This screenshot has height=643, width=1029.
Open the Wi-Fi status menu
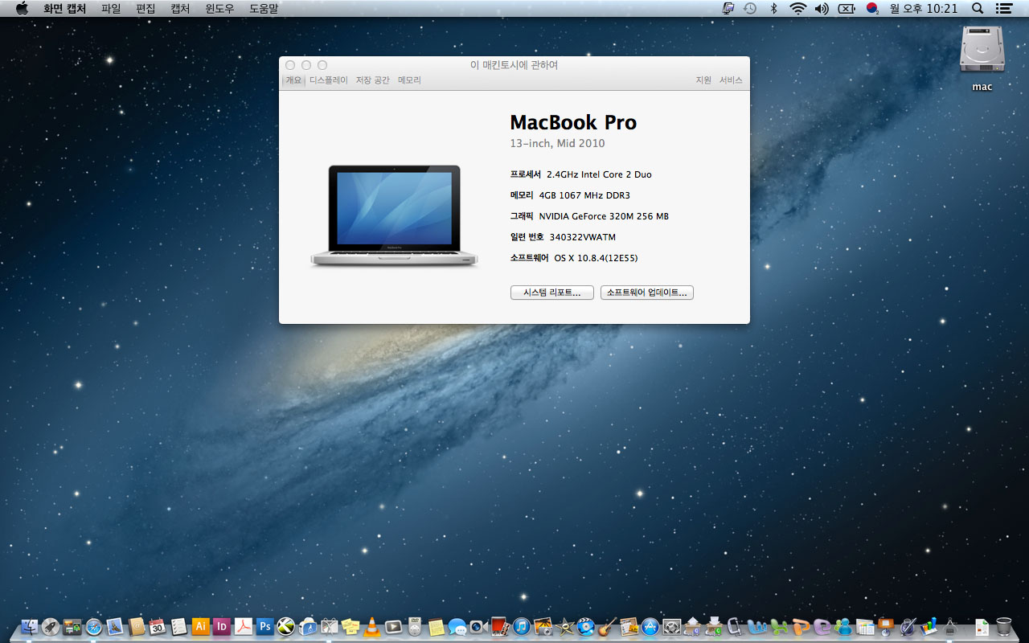(797, 8)
